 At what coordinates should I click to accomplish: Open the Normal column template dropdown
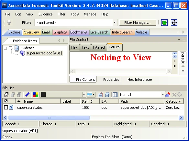point(163,94)
